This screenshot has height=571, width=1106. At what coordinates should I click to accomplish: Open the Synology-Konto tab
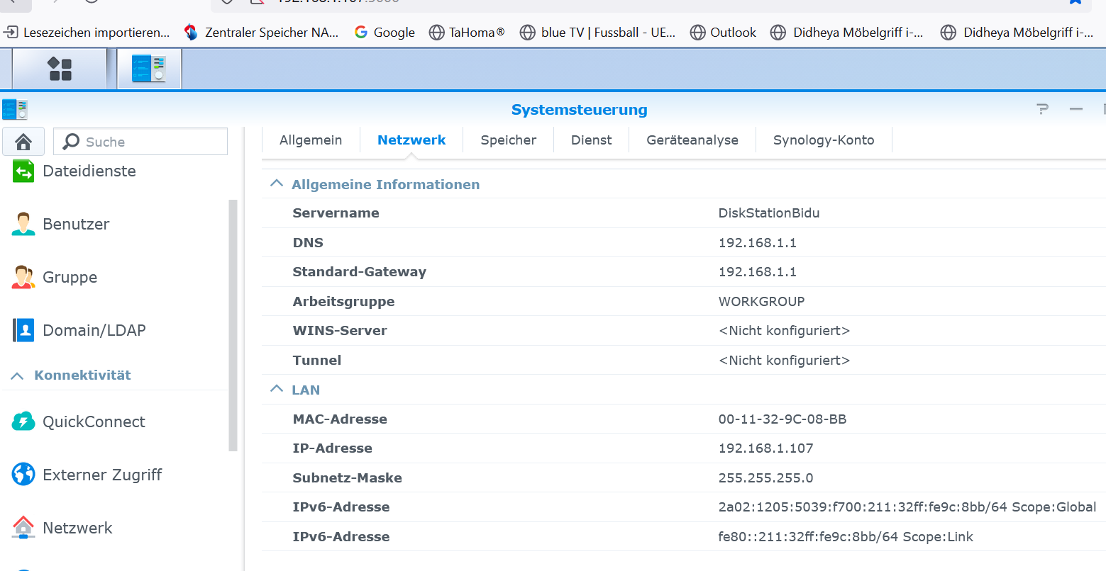pos(823,140)
